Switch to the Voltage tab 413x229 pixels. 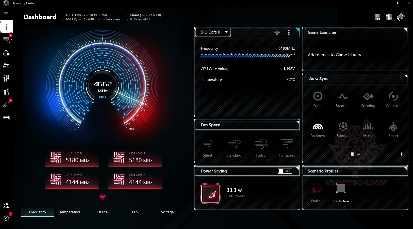coord(167,212)
